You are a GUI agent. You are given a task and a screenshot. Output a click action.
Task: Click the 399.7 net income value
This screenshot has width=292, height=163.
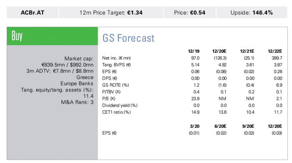277,58
